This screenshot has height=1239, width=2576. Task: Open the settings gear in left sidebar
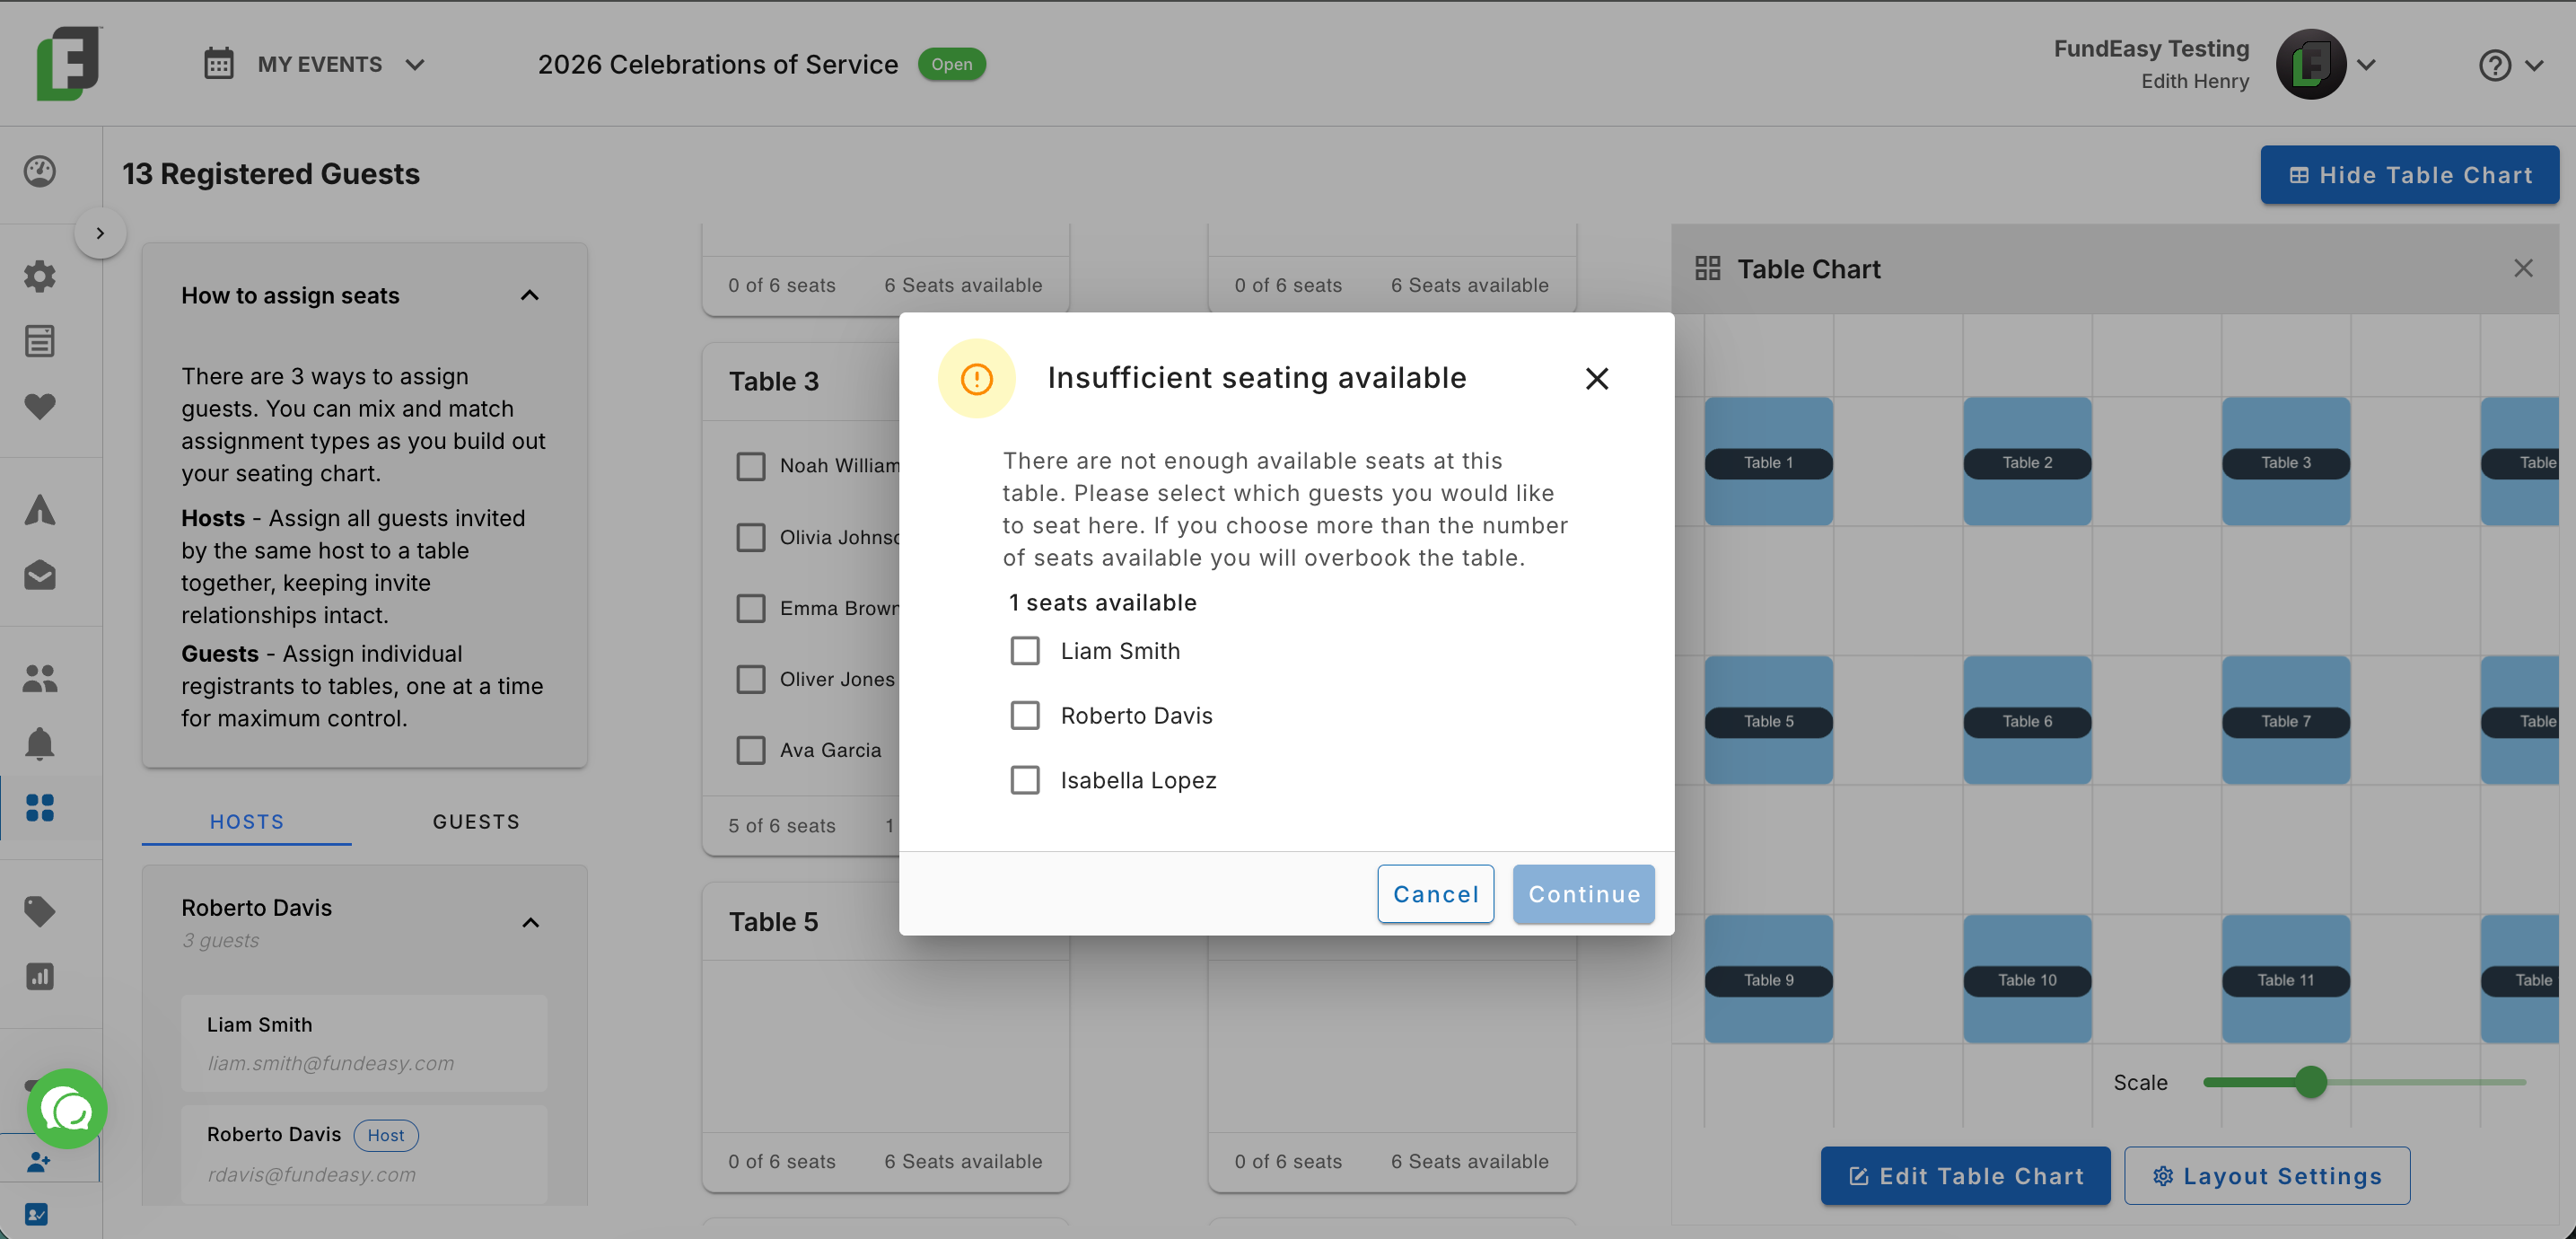tap(40, 276)
